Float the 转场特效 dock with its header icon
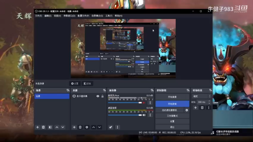Screen dimensions: 253x142 (x=210, y=90)
